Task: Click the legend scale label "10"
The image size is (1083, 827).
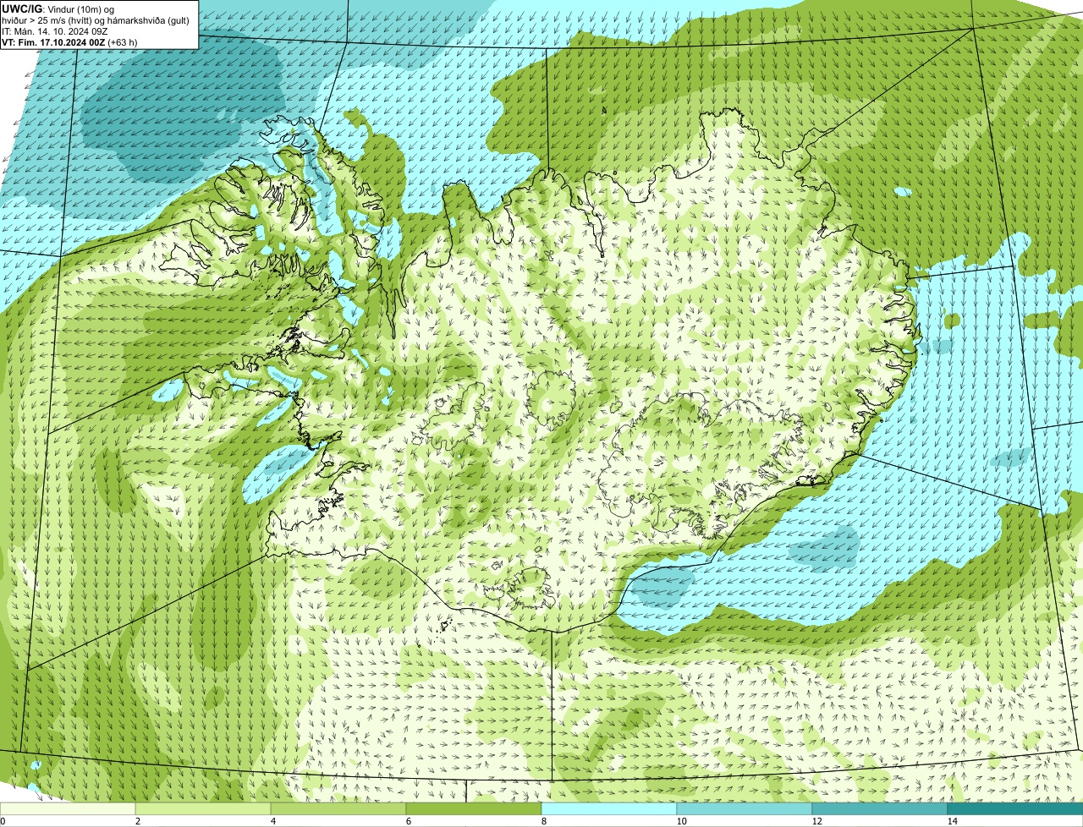Action: coord(681,821)
